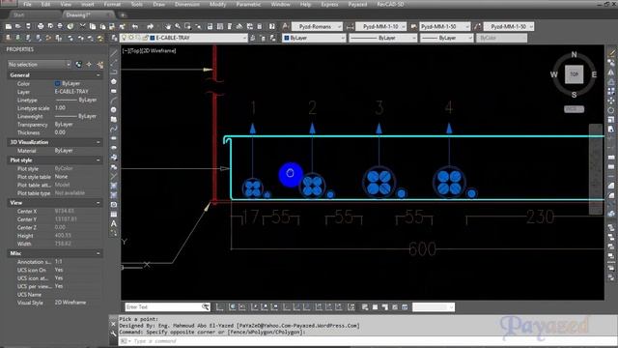Add a new drawing tab with plus
The height and width of the screenshot is (348, 618).
(x=123, y=15)
